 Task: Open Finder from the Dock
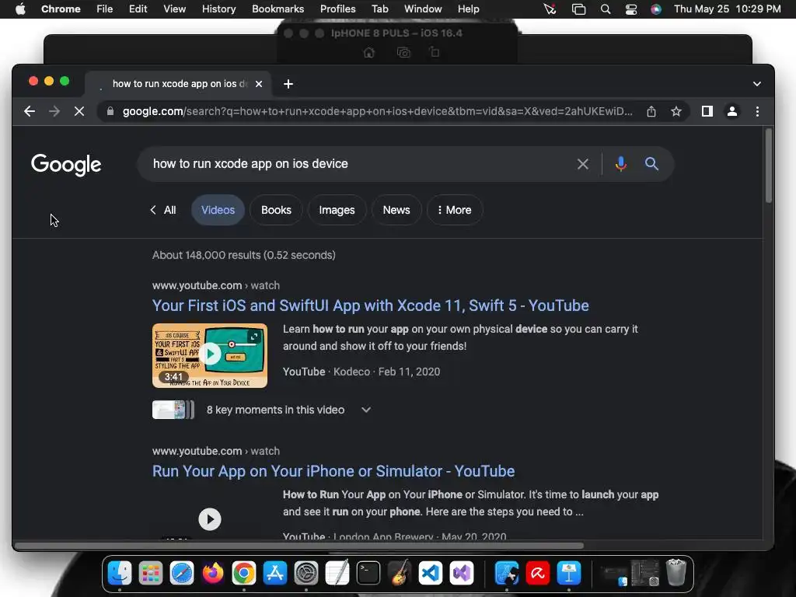120,574
